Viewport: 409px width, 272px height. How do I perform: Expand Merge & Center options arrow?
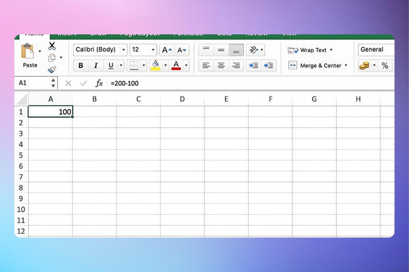coord(346,65)
